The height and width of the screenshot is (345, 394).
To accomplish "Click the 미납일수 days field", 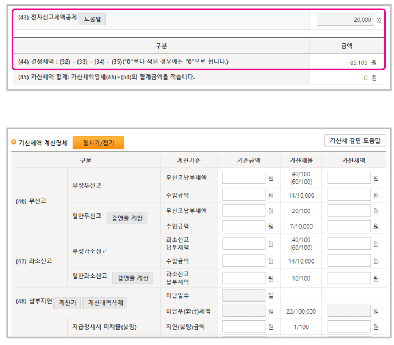I will point(244,295).
